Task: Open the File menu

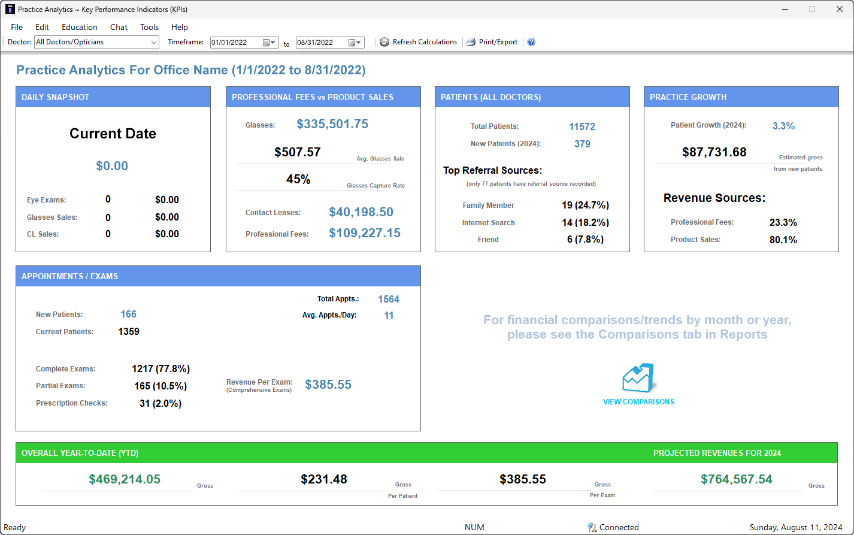Action: tap(17, 27)
